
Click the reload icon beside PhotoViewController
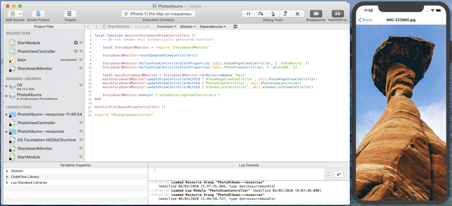pos(76,51)
